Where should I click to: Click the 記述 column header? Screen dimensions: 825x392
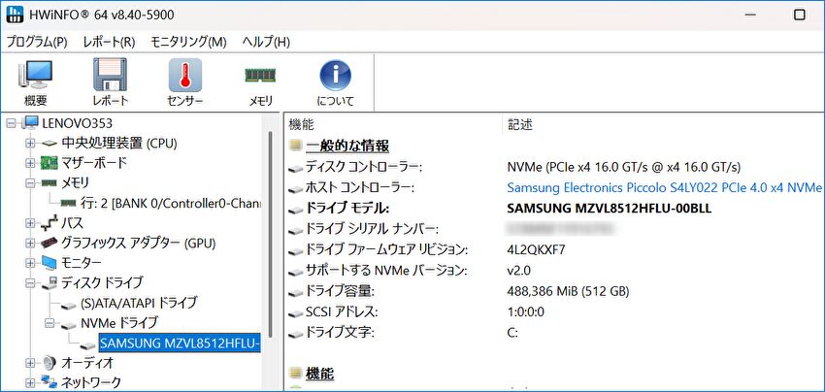pos(520,124)
